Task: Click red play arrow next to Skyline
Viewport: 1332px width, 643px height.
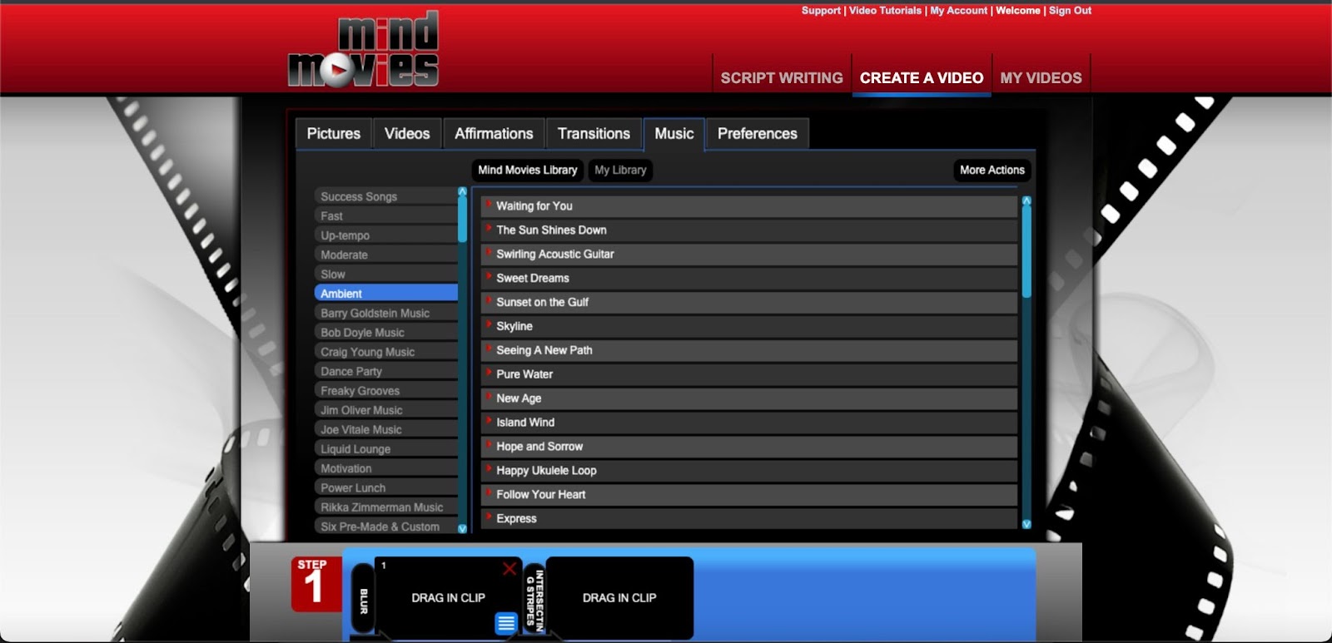Action: (x=490, y=324)
